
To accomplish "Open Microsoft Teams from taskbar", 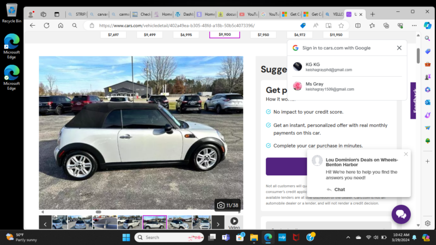I will 226,237.
